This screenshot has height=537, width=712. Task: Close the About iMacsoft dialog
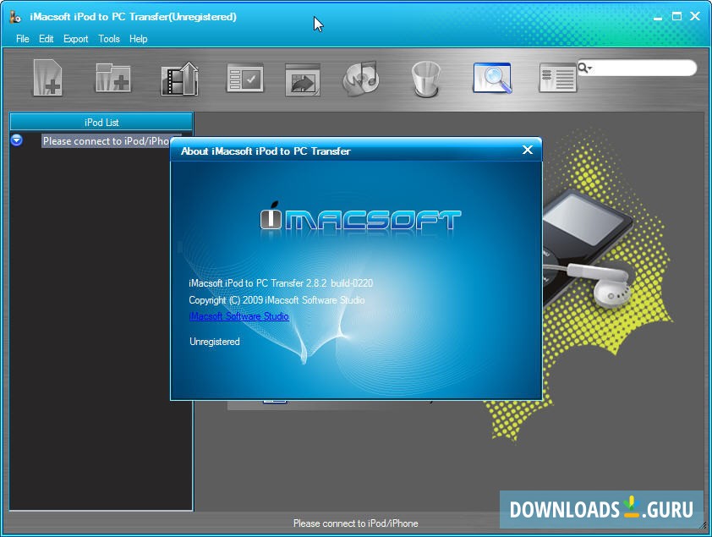tap(527, 150)
